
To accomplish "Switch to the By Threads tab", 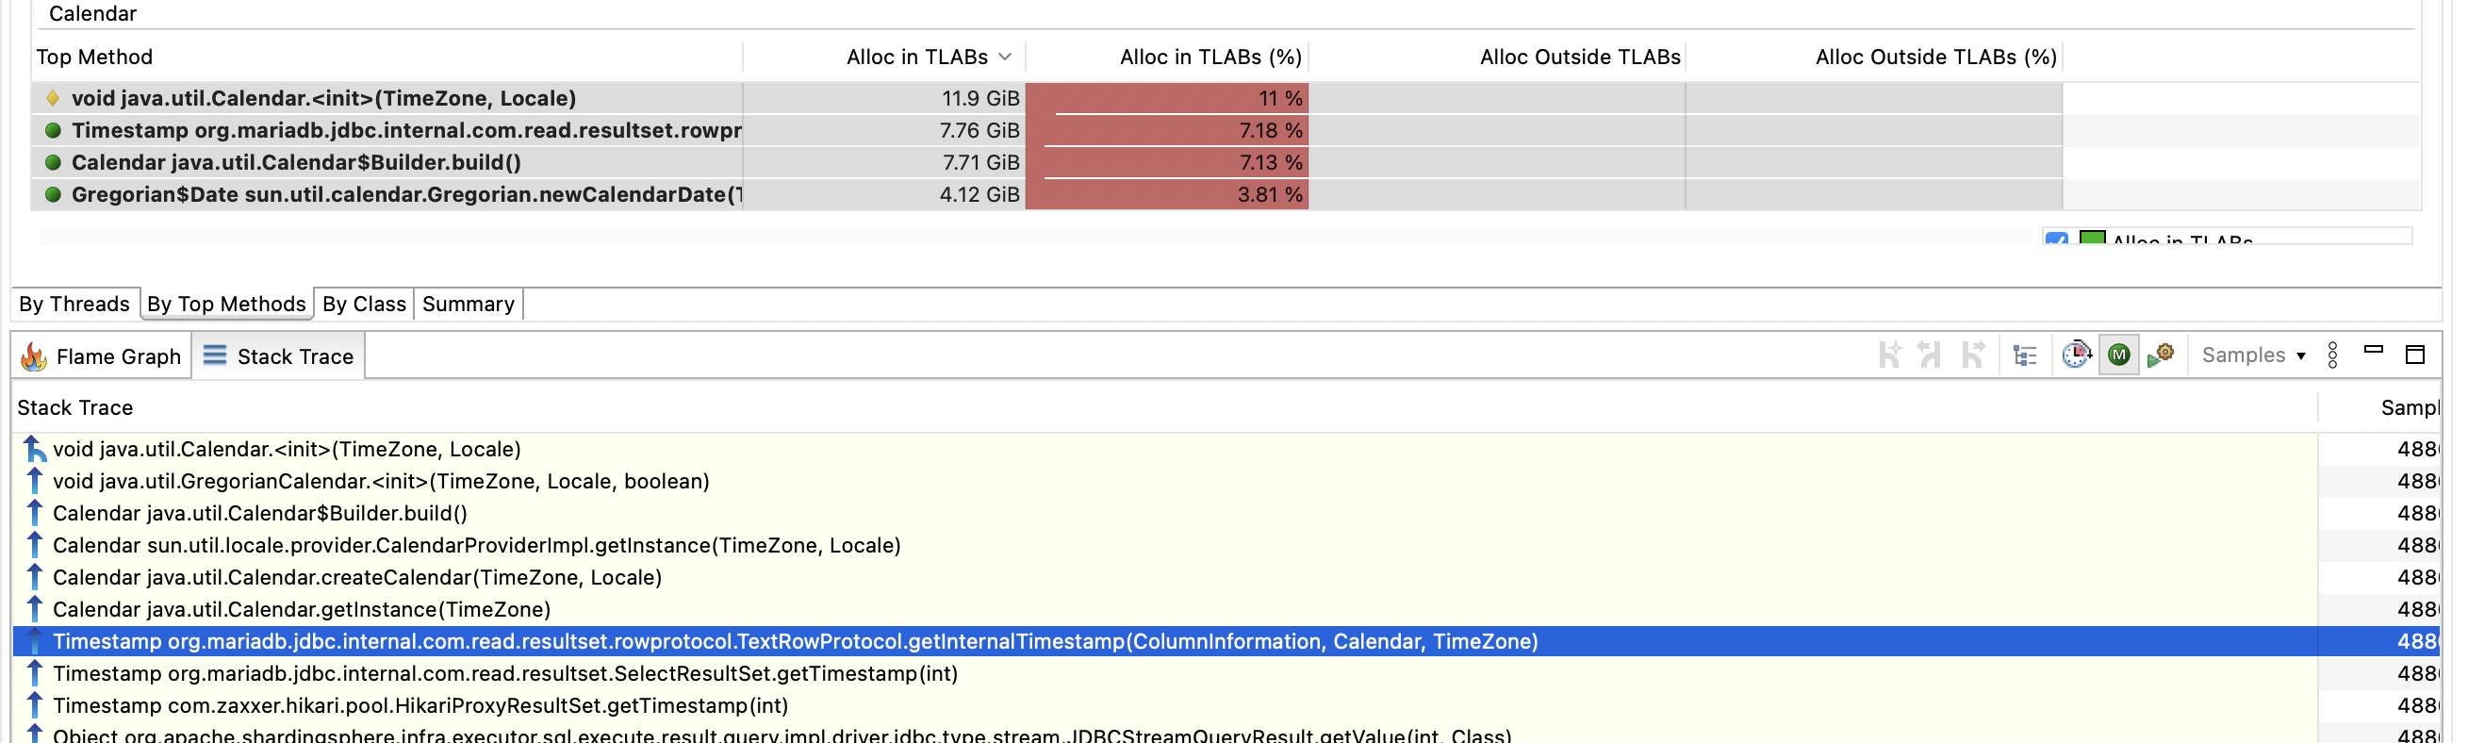I will coord(74,304).
